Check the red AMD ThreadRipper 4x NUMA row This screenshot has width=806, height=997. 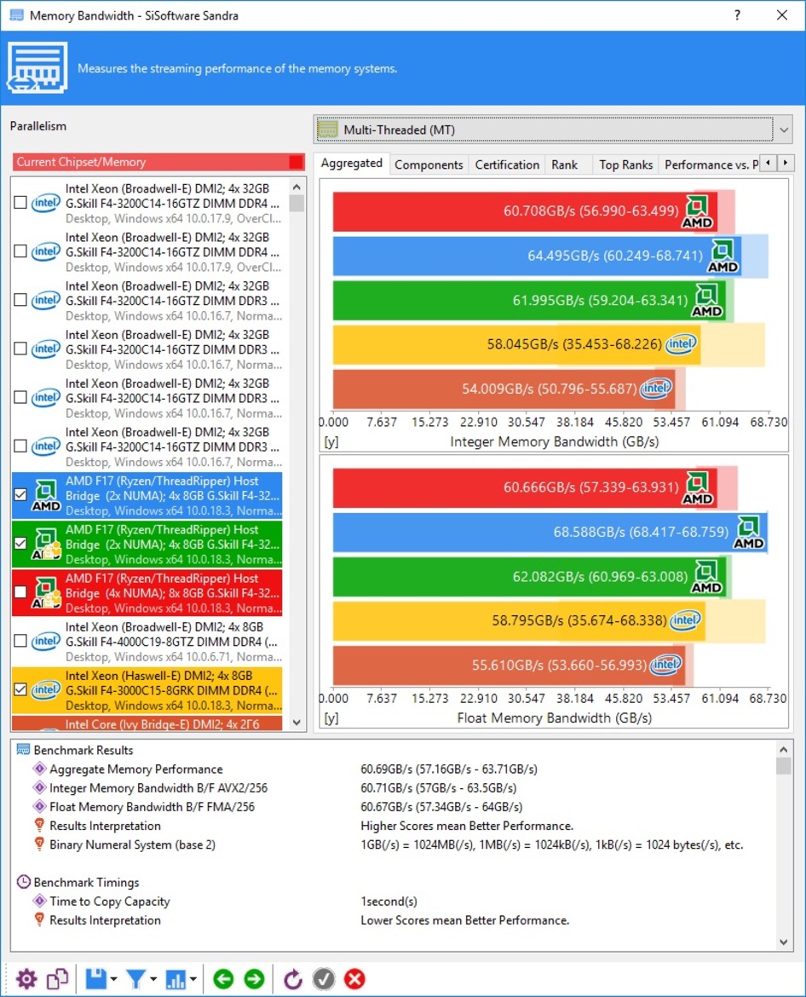(x=20, y=592)
